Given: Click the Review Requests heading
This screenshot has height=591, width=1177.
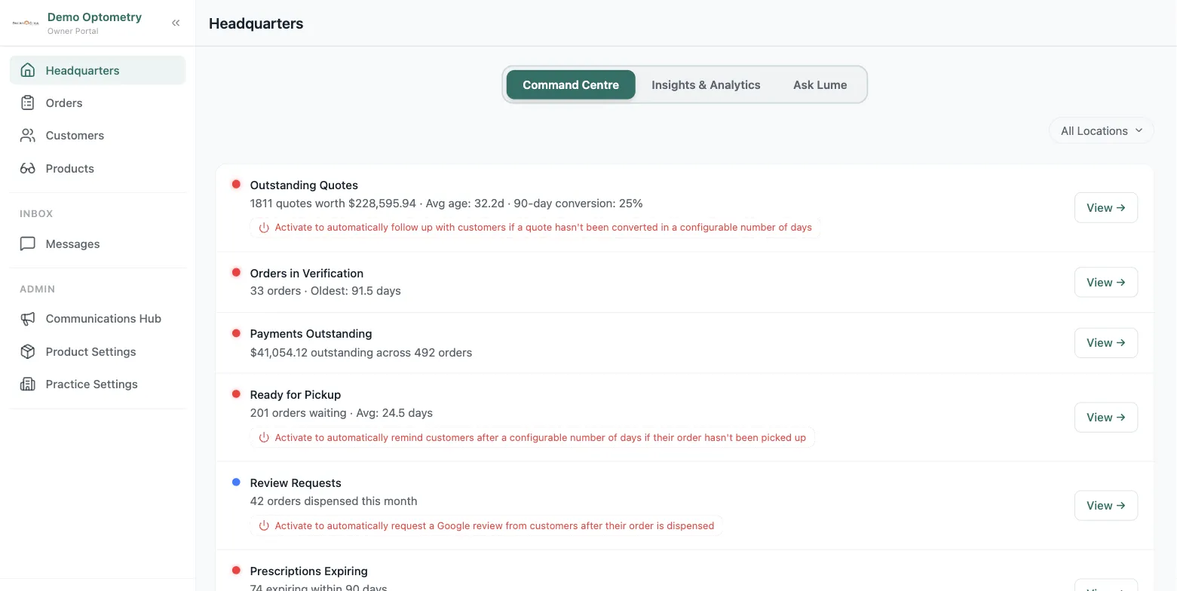Looking at the screenshot, I should click(296, 483).
